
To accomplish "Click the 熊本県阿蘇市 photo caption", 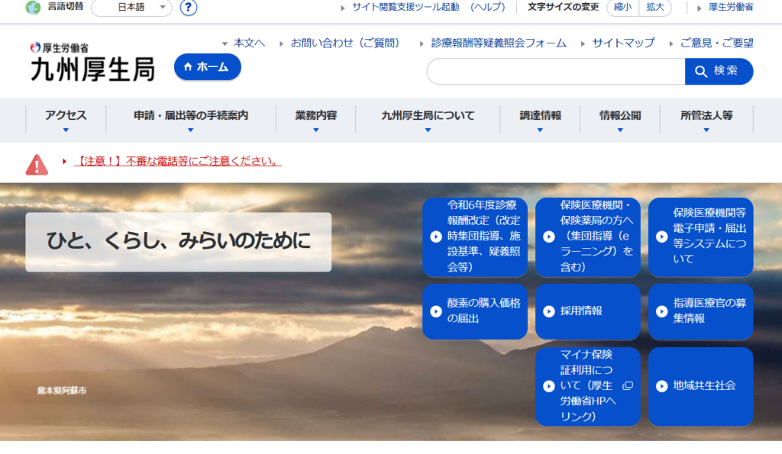I will pyautogui.click(x=62, y=391).
